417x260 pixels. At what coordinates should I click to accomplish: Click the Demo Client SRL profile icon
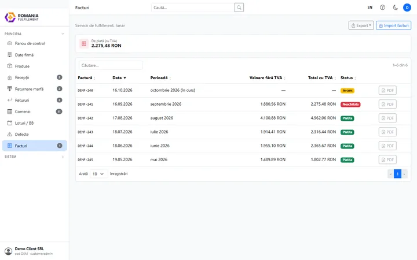pos(9,251)
